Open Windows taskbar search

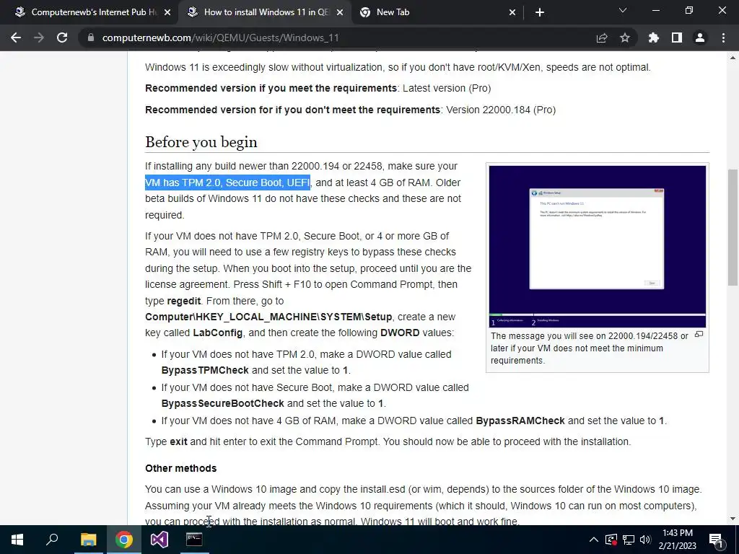(52, 540)
